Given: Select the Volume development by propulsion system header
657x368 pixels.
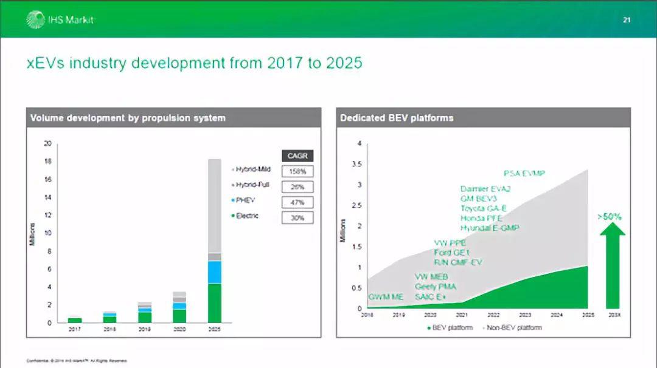Looking at the screenshot, I should point(128,118).
